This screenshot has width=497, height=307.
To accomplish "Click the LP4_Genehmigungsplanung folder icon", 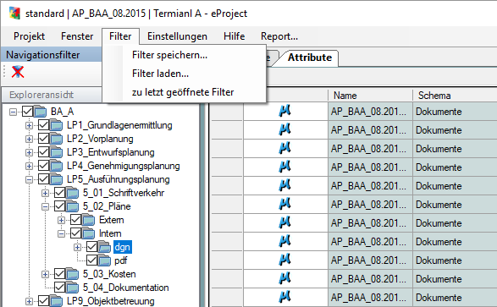I will pyautogui.click(x=57, y=166).
